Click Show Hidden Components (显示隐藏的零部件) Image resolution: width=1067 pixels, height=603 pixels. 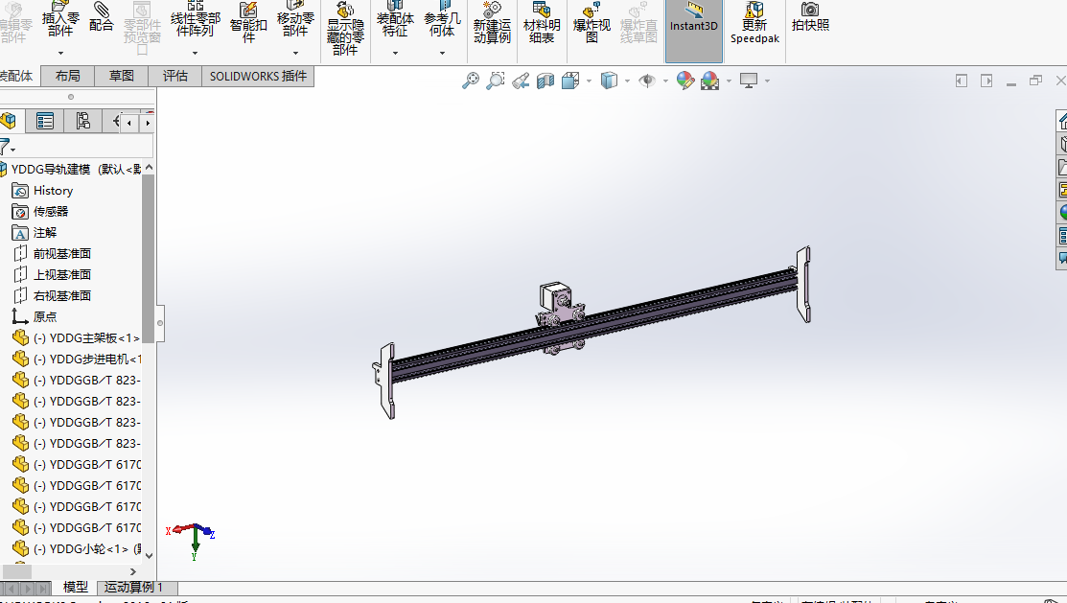click(345, 29)
